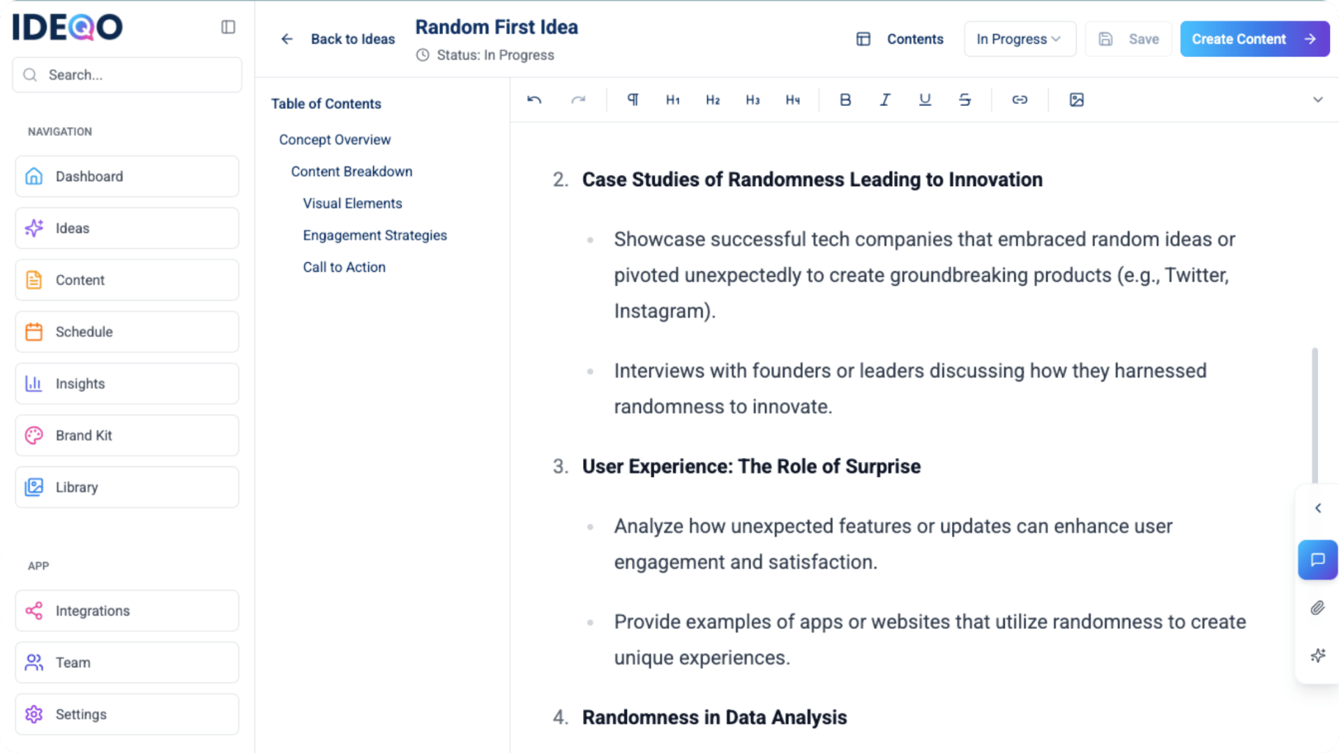Viewport: 1339px width, 753px height.
Task: Open the Insights navigation item
Action: pos(127,383)
